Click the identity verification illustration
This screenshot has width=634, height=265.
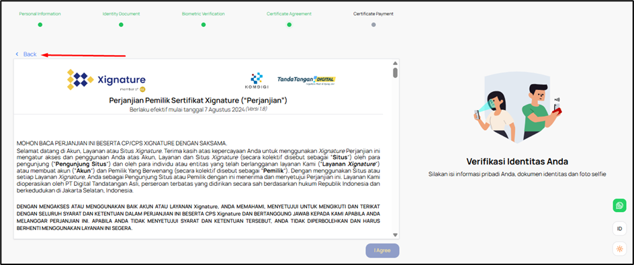pyautogui.click(x=517, y=107)
